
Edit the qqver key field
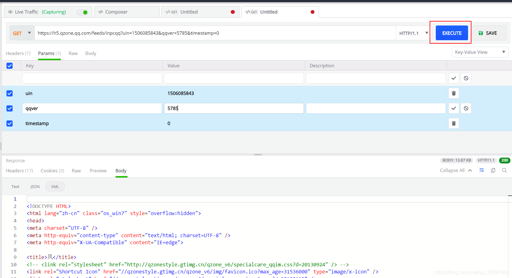[x=92, y=108]
